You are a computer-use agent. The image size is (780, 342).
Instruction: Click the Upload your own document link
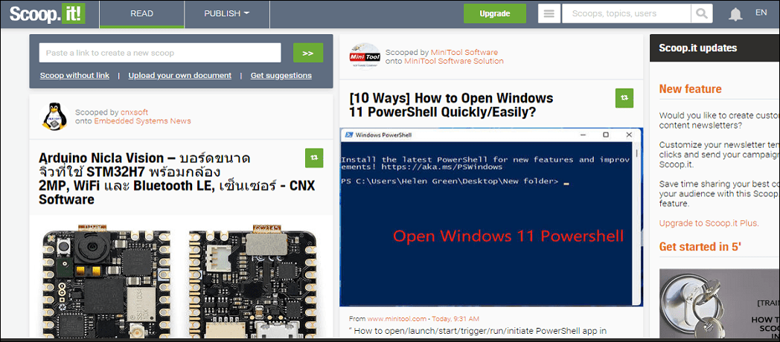(x=179, y=76)
